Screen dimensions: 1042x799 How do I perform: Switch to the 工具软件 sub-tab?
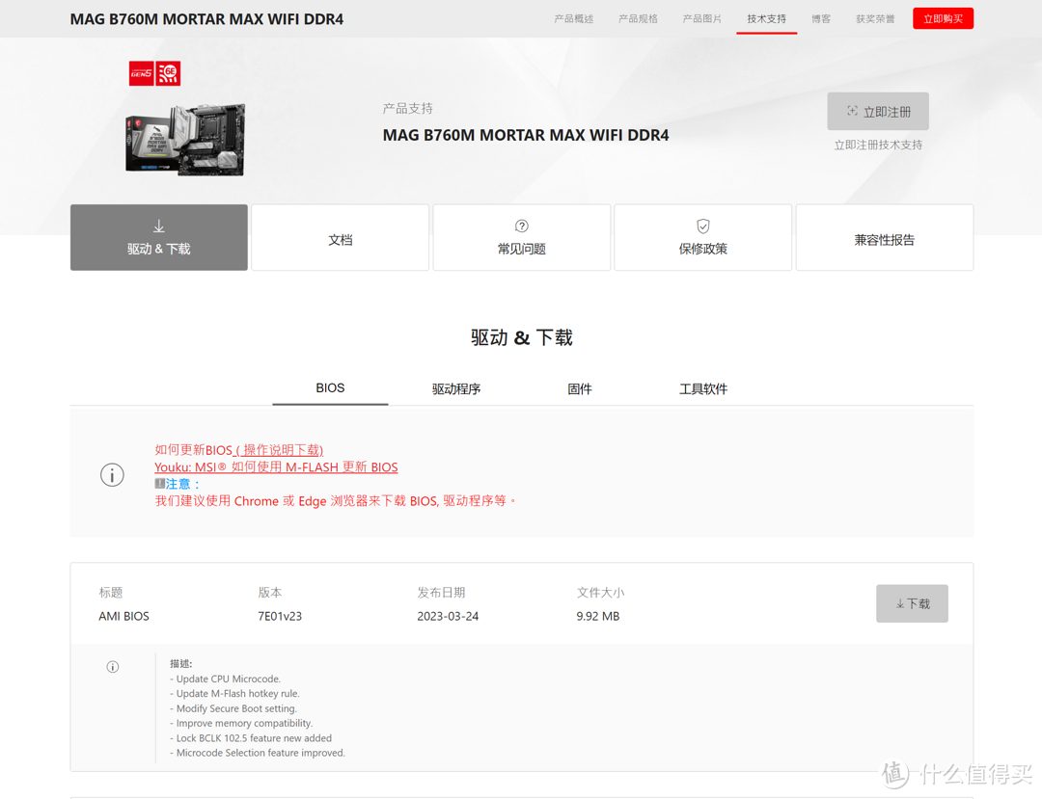703,388
